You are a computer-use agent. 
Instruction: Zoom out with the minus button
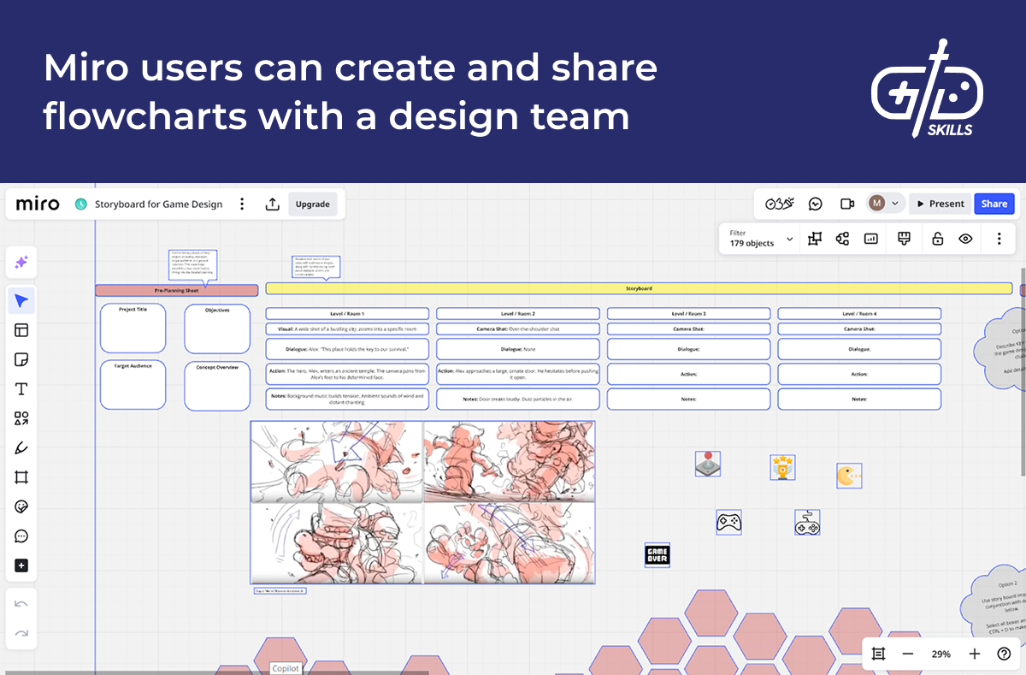point(908,654)
